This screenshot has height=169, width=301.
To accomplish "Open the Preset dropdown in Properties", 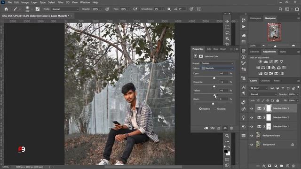I will (x=217, y=63).
